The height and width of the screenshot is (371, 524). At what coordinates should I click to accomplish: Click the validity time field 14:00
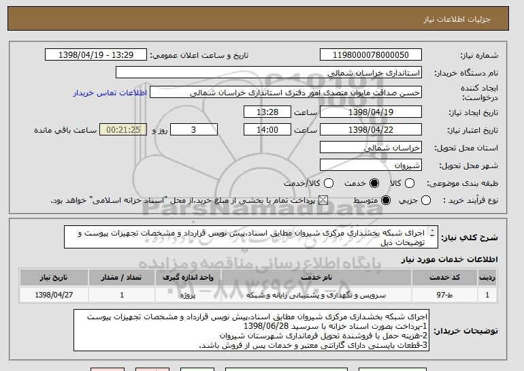[267, 130]
